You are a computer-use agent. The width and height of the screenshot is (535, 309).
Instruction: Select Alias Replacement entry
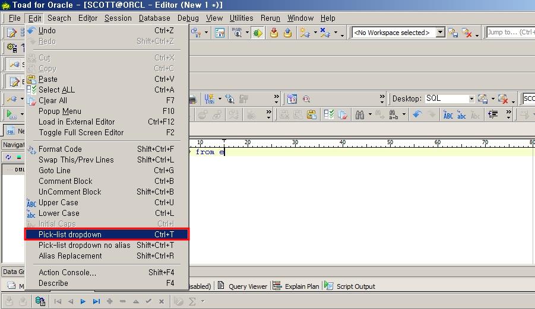[x=107, y=256]
